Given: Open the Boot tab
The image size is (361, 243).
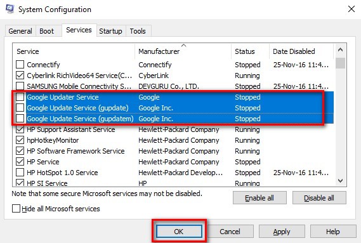Looking at the screenshot, I should tap(46, 31).
